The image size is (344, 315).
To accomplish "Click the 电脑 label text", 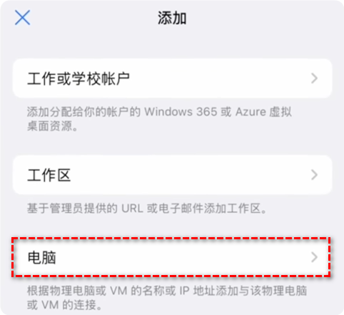I will [x=42, y=257].
